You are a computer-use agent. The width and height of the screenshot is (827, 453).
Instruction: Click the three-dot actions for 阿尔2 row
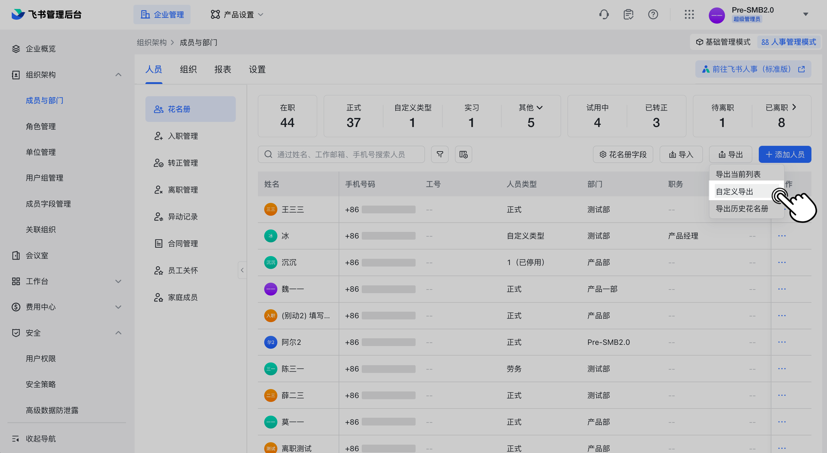[x=782, y=342]
